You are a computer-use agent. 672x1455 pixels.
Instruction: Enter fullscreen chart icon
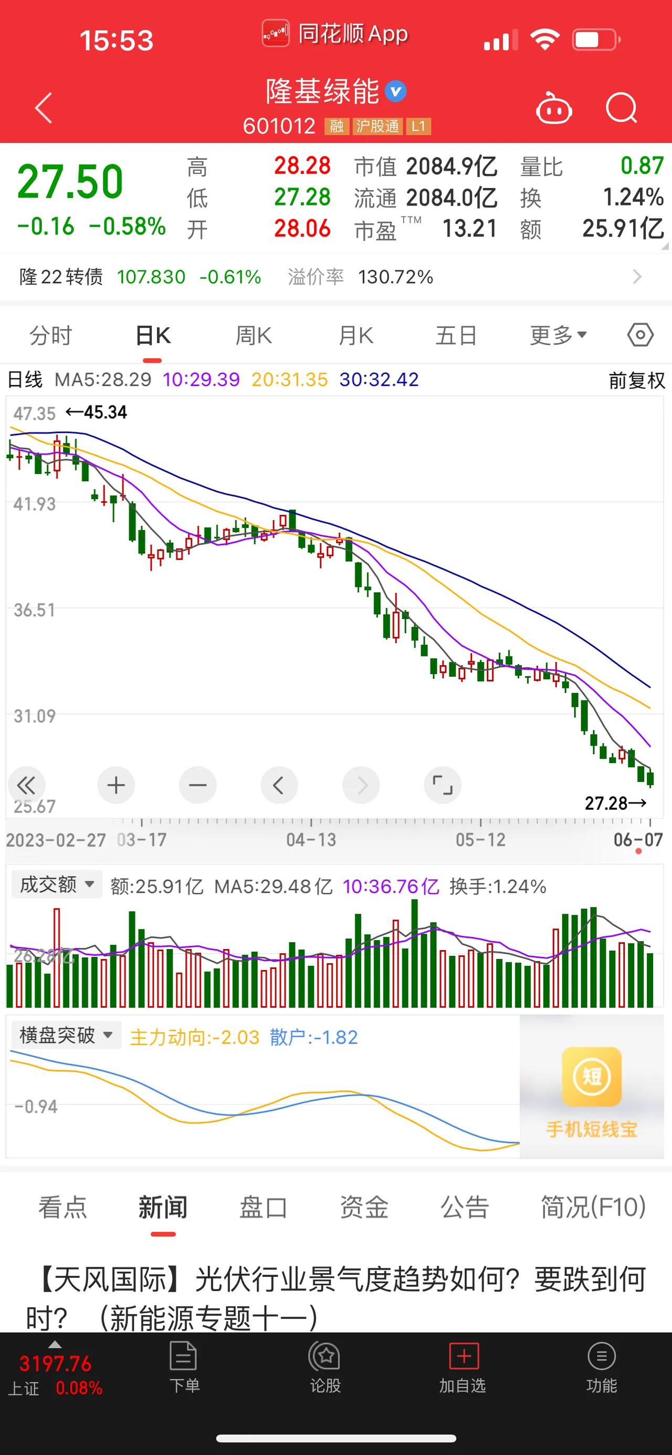(443, 785)
